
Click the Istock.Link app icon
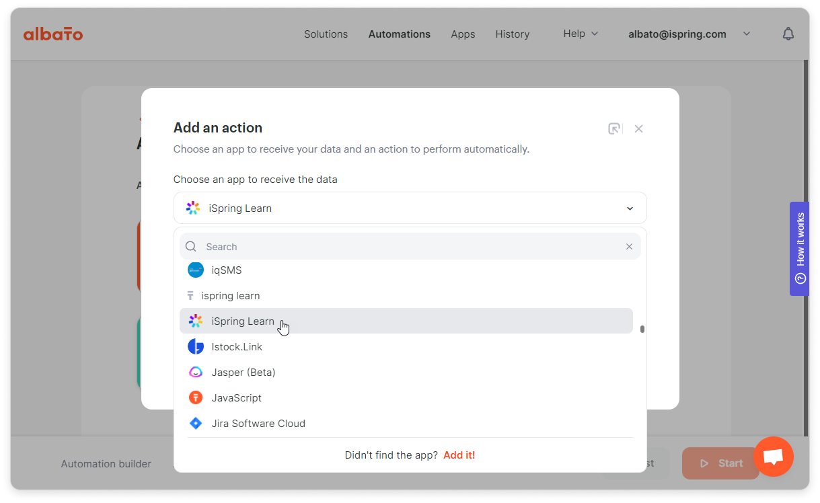click(196, 347)
